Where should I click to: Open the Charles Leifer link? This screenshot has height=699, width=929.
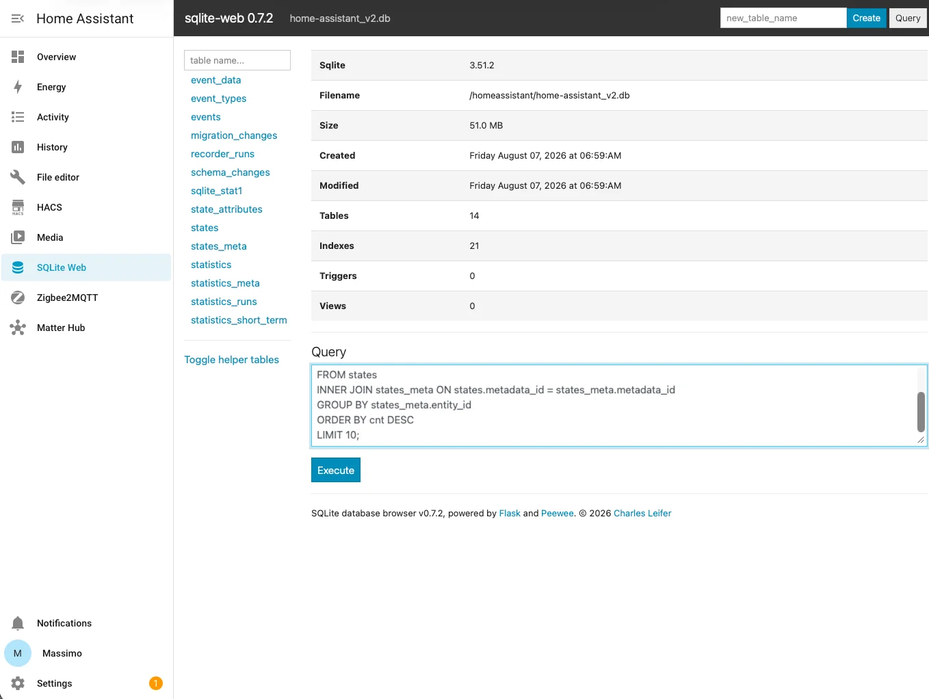(x=642, y=513)
